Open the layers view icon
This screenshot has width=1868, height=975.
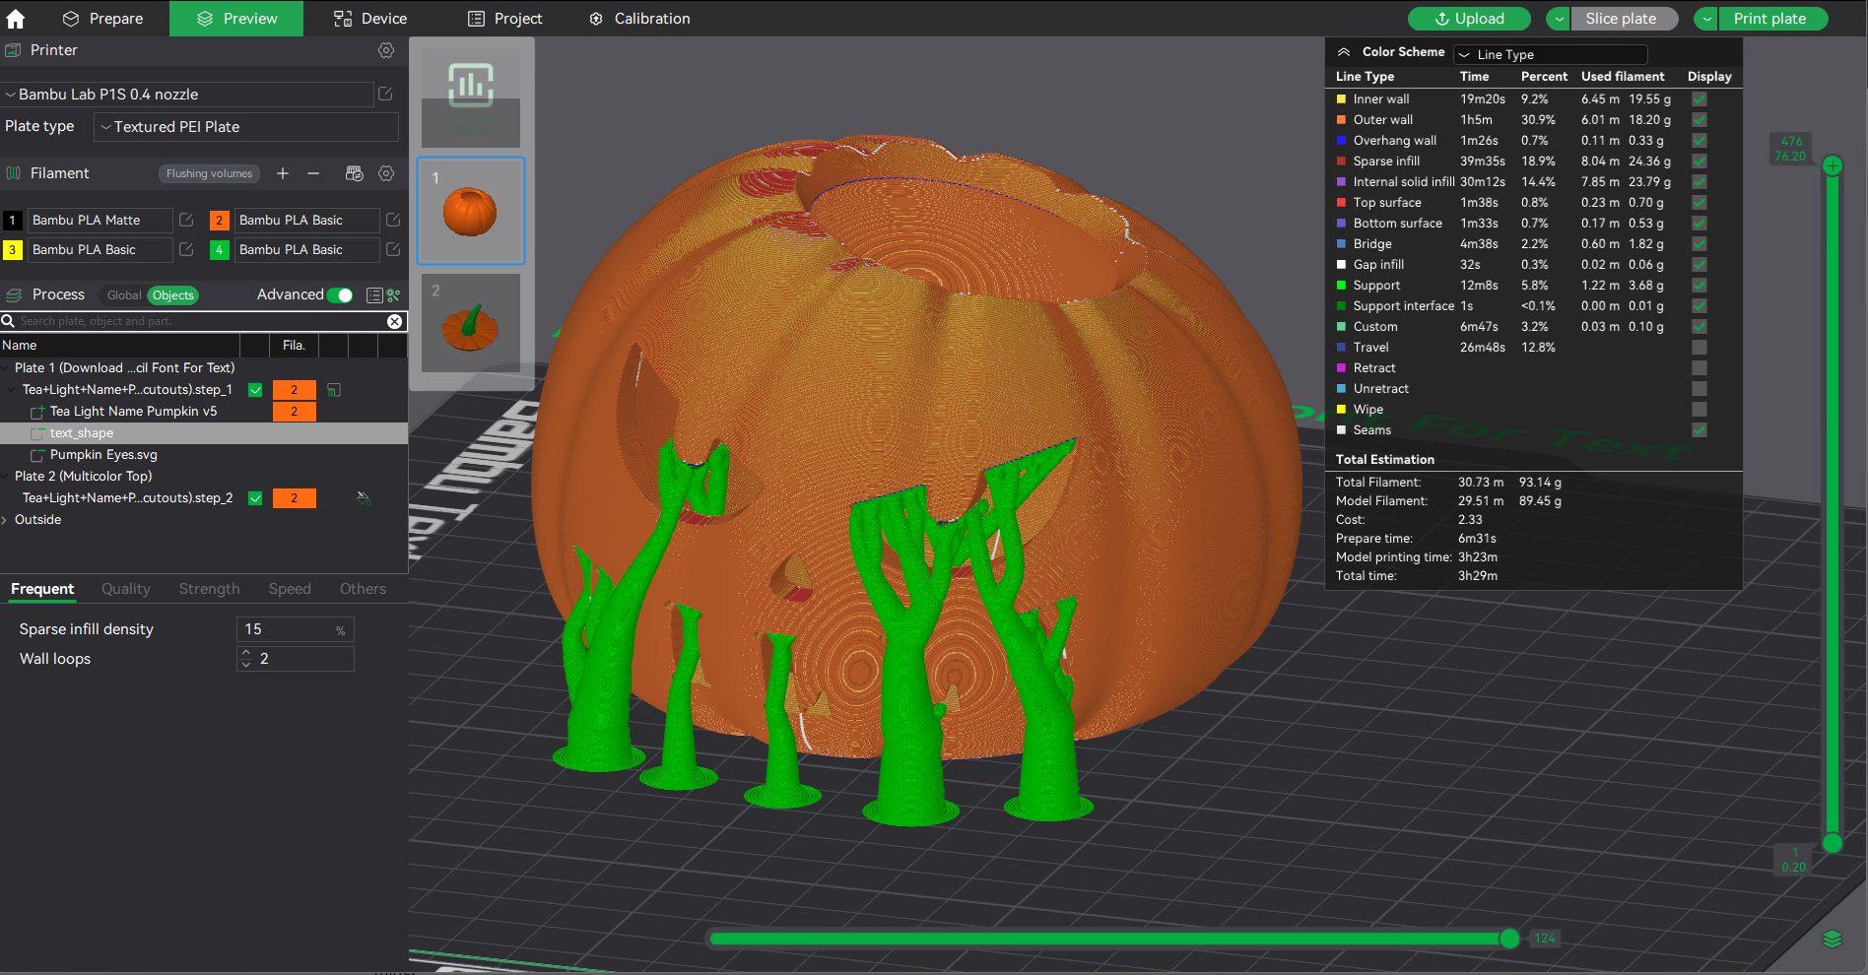(1832, 939)
